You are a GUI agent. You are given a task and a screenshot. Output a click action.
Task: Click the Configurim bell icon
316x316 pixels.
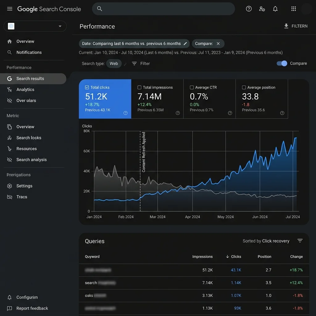pyautogui.click(x=10, y=297)
